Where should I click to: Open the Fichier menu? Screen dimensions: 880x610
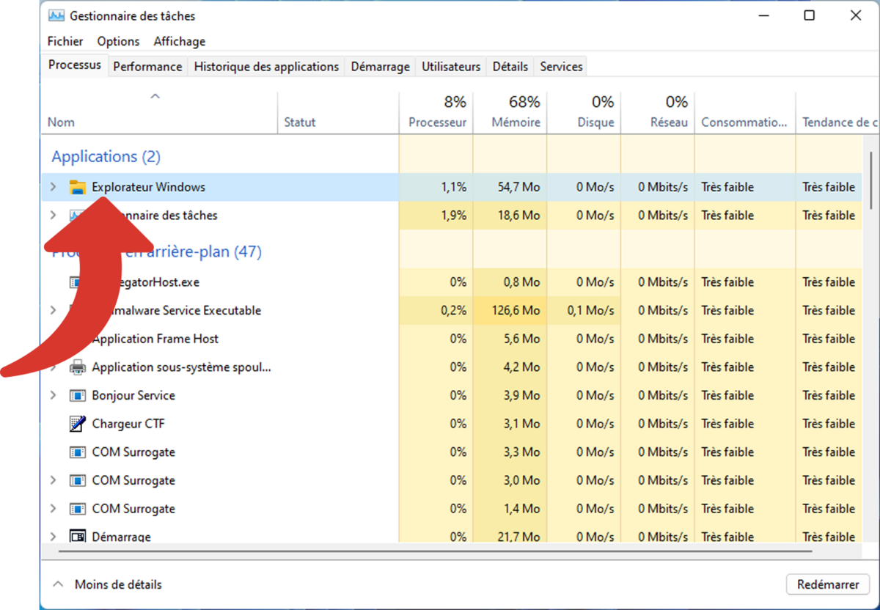65,42
